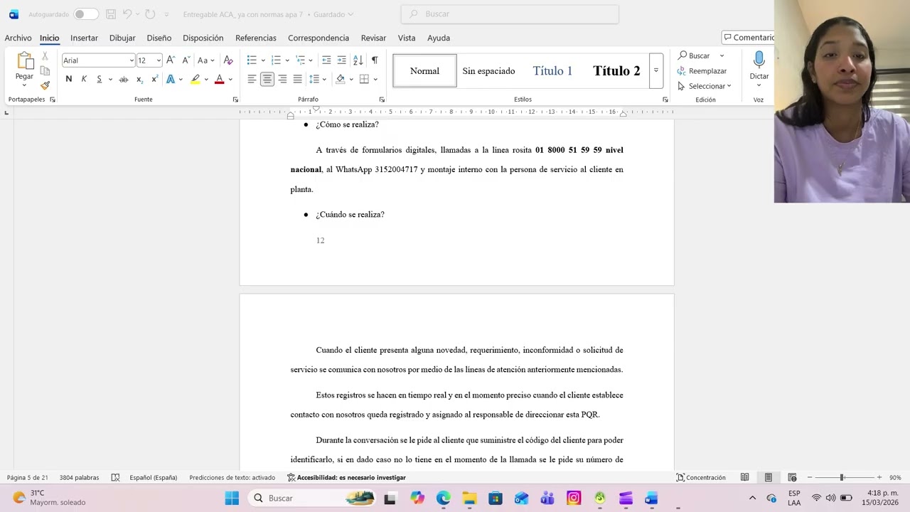This screenshot has height=512, width=910.
Task: Switch to Web Layout view
Action: coord(792,478)
